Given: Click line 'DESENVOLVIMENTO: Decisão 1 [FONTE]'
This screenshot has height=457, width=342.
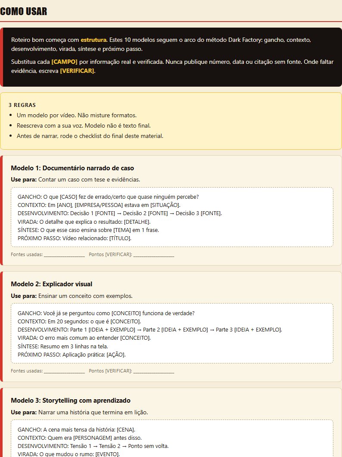Looking at the screenshot, I should point(120,213).
